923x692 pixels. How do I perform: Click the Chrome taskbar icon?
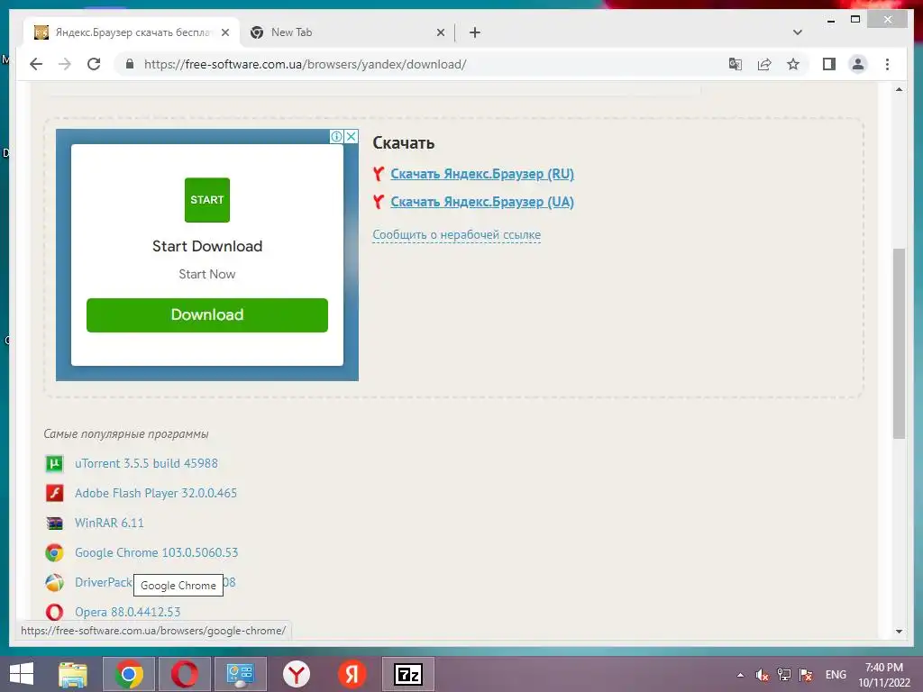[129, 674]
